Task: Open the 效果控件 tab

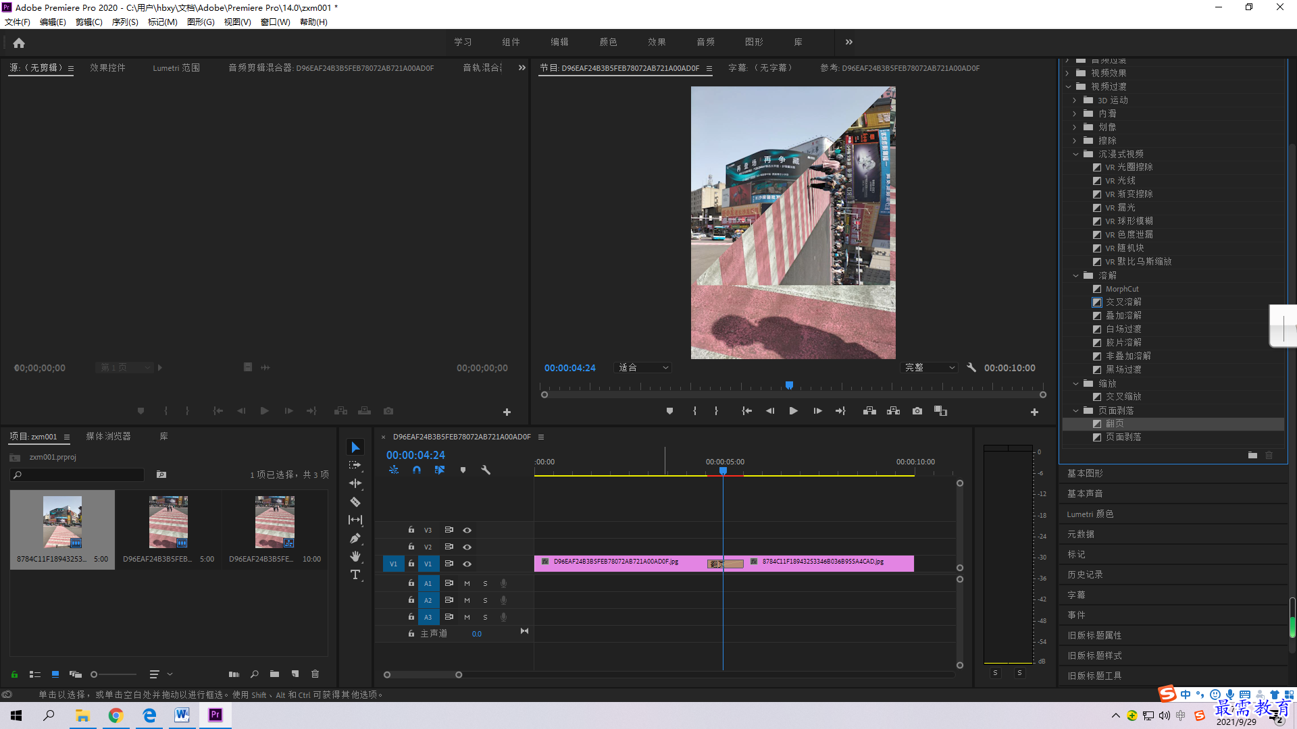Action: pyautogui.click(x=107, y=68)
